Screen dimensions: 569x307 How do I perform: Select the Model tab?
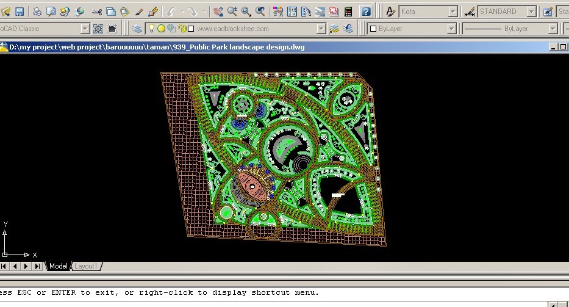58,266
